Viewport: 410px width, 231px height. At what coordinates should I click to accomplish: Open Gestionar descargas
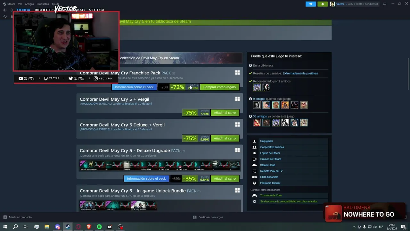(208, 217)
